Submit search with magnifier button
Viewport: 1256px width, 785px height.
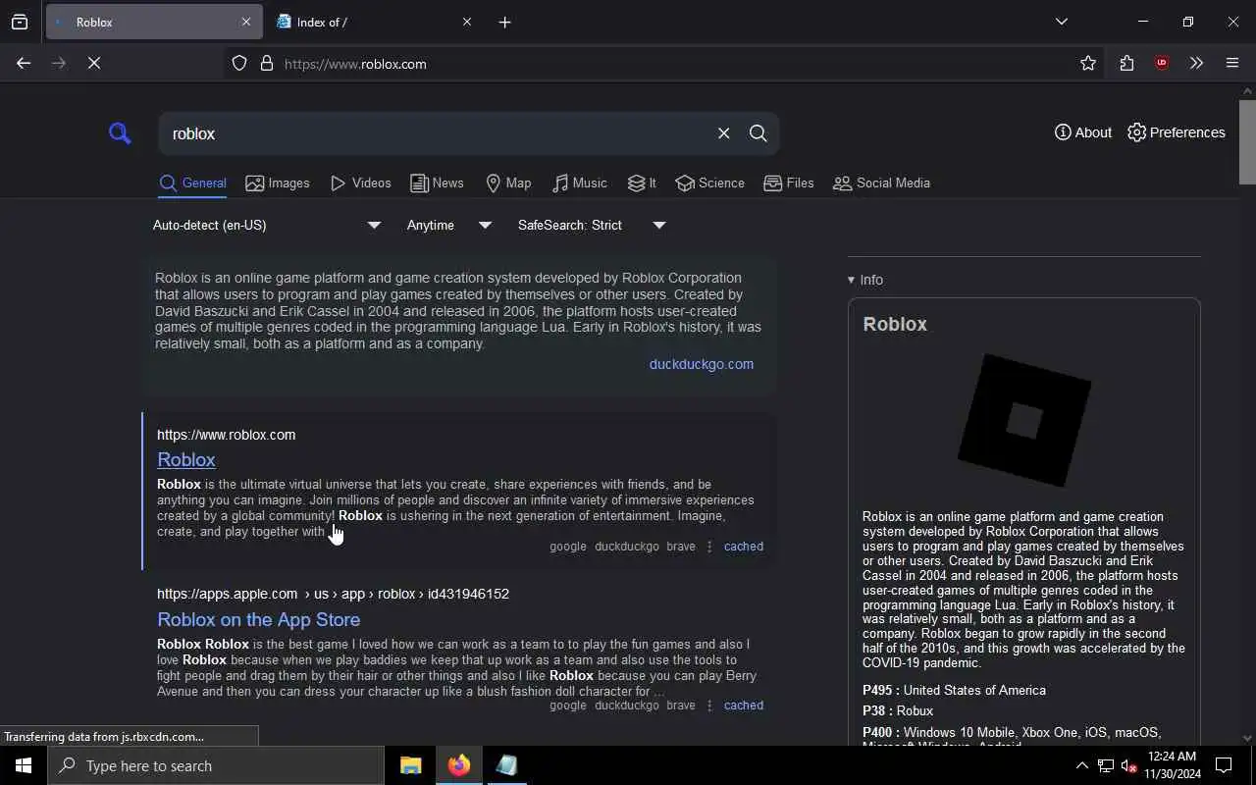758,133
